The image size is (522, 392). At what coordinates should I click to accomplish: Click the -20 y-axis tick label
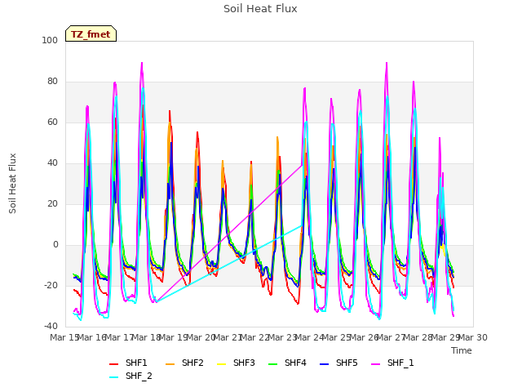pyautogui.click(x=51, y=285)
